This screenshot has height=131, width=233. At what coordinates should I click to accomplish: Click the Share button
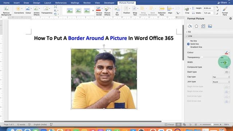222,3
